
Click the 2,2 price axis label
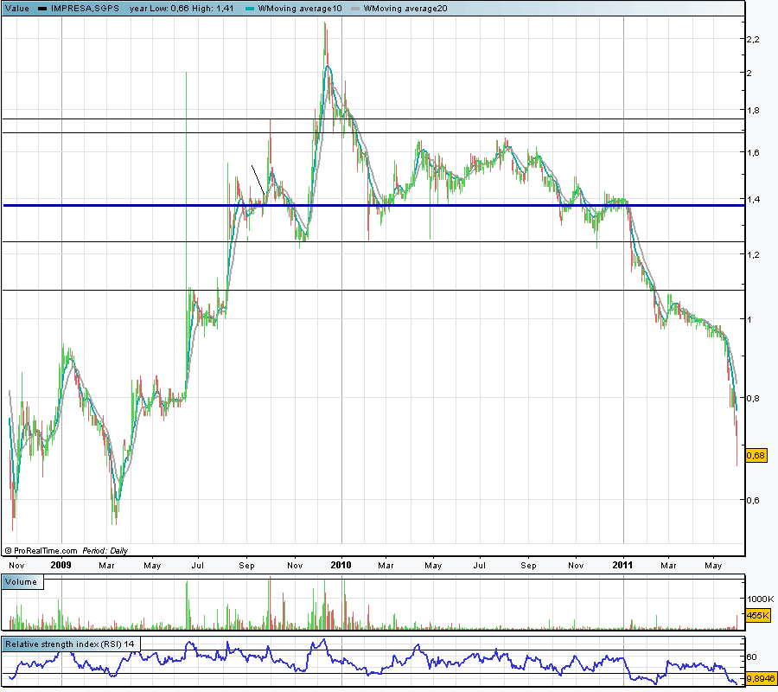(753, 40)
